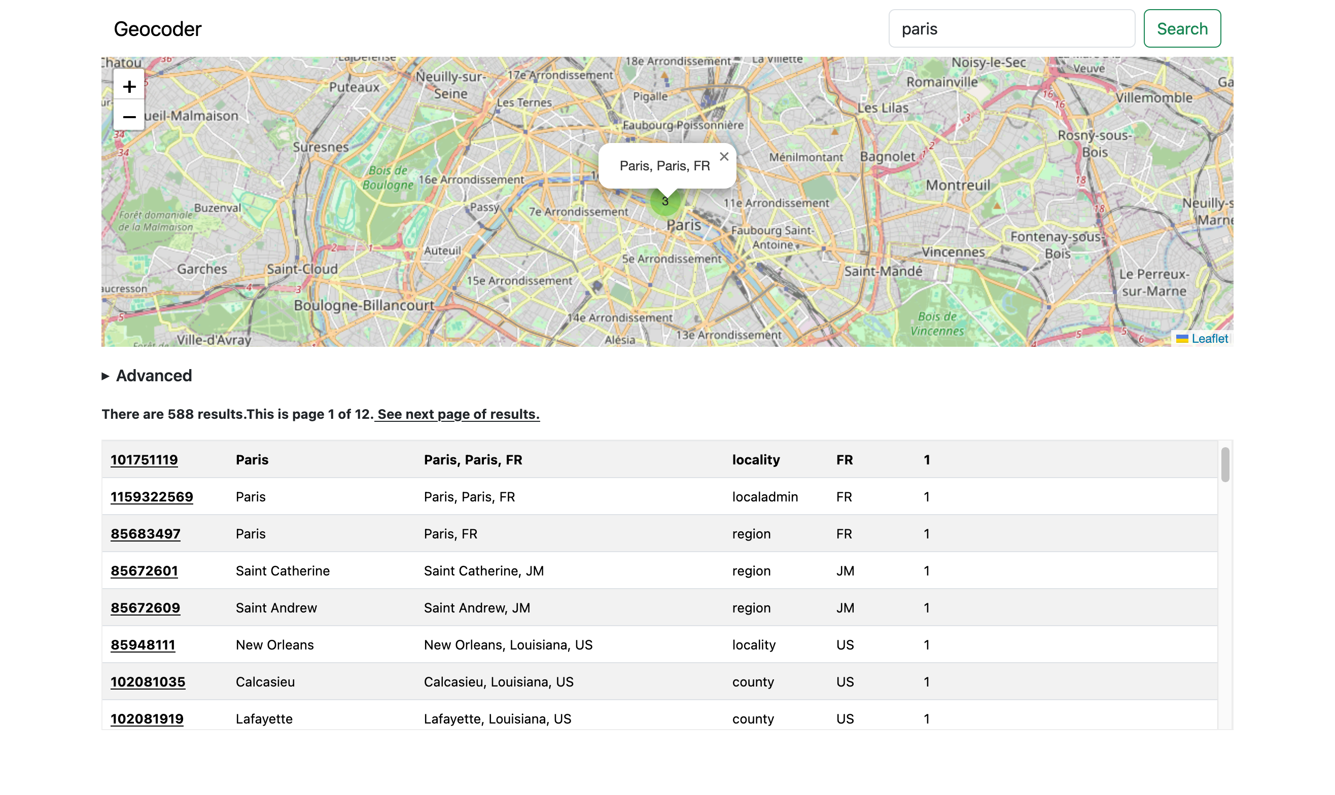
Task: Zoom out on the map
Action: [x=129, y=116]
